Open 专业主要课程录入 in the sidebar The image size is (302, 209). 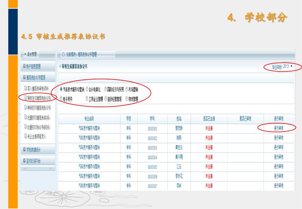37,136
